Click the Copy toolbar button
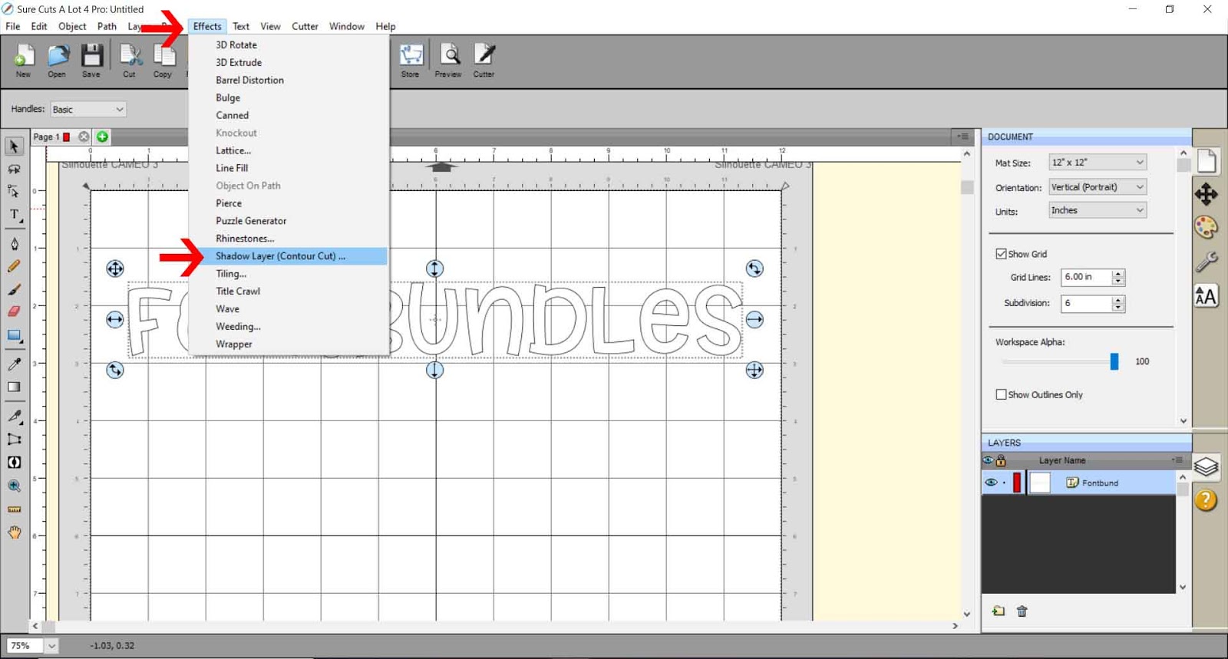Screen dimensions: 1228x659 [x=163, y=61]
